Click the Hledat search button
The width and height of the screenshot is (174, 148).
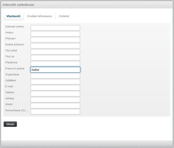point(10,124)
